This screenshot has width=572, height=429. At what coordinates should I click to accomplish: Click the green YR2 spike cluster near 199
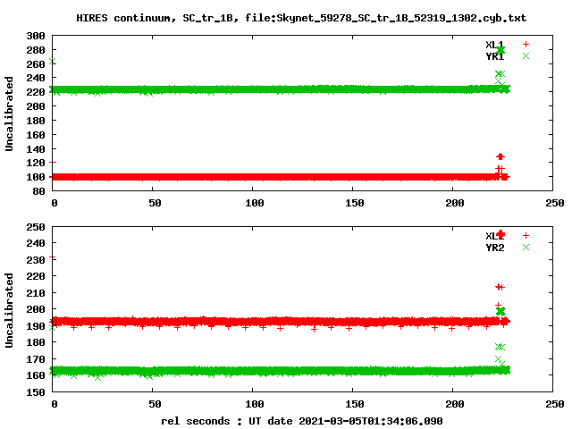(500, 311)
